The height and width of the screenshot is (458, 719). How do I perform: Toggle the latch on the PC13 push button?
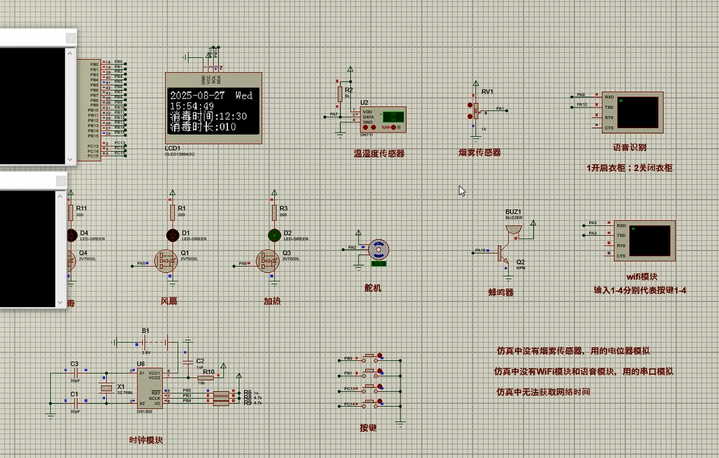pyautogui.click(x=380, y=385)
